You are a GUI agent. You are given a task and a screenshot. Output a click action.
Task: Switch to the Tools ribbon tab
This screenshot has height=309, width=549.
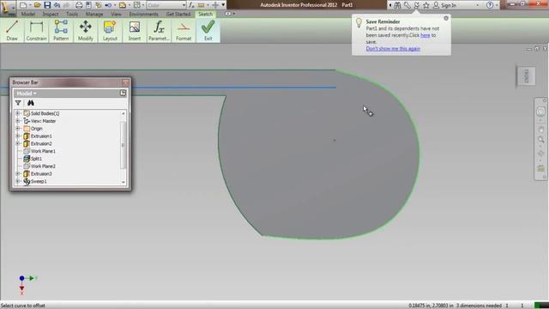coord(72,14)
